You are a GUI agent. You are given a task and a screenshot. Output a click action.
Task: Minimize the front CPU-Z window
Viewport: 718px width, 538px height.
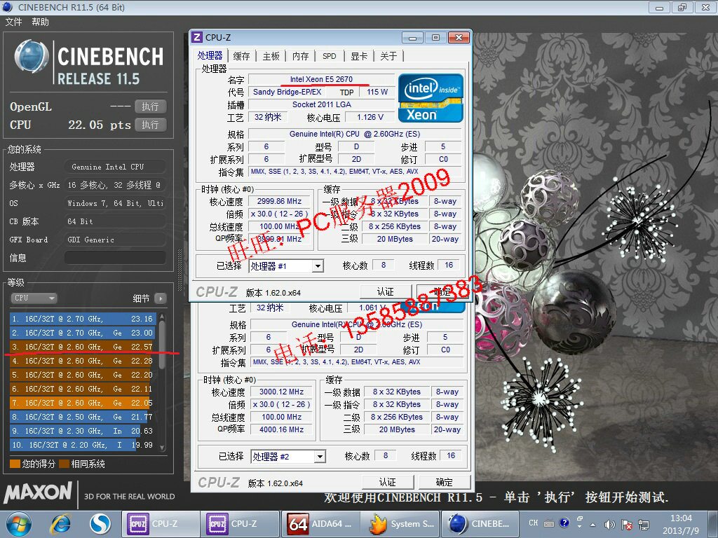(412, 38)
